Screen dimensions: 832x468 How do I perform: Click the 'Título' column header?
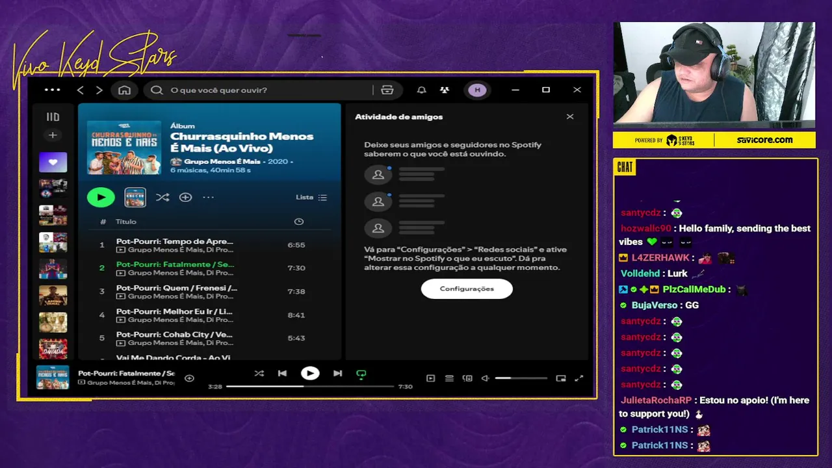(x=126, y=222)
